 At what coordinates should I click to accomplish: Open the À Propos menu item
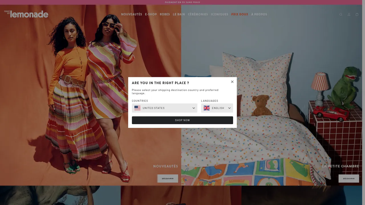pyautogui.click(x=259, y=14)
